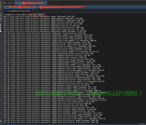Close the 3. root@ubuntu-linux-2024 terminal tab
The height and width of the screenshot is (125, 146).
point(33,10)
